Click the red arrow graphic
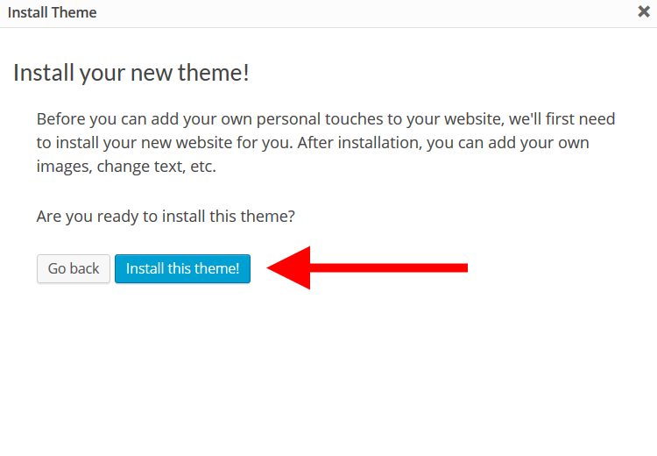The width and height of the screenshot is (657, 456). (368, 267)
